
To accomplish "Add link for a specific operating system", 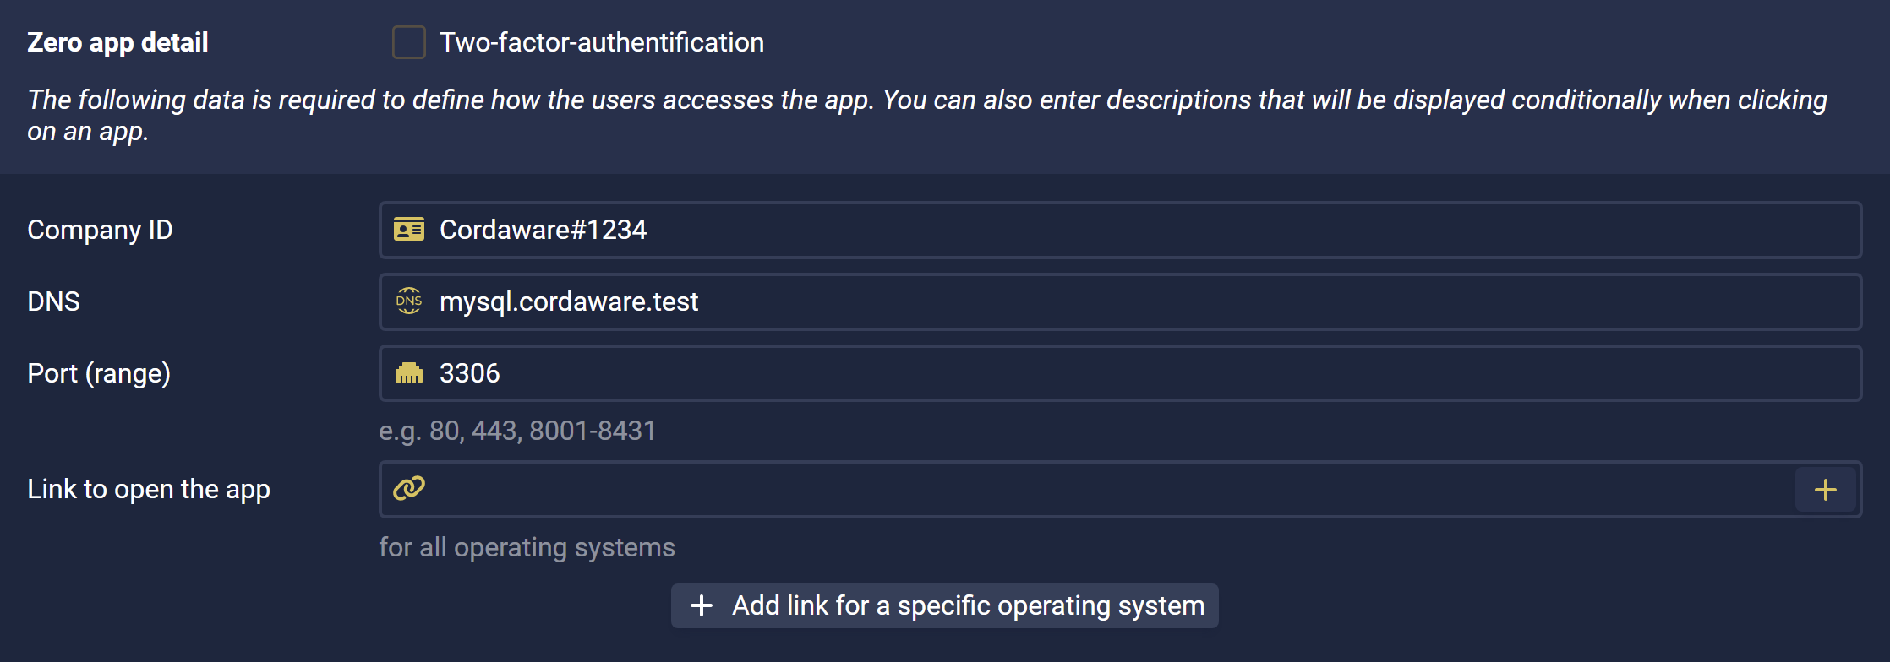I will [945, 605].
